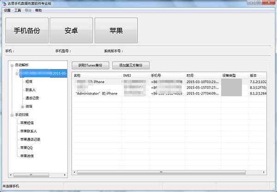Select 苹果QQ under manual scan
The width and height of the screenshot is (277, 192).
[x=27, y=148]
